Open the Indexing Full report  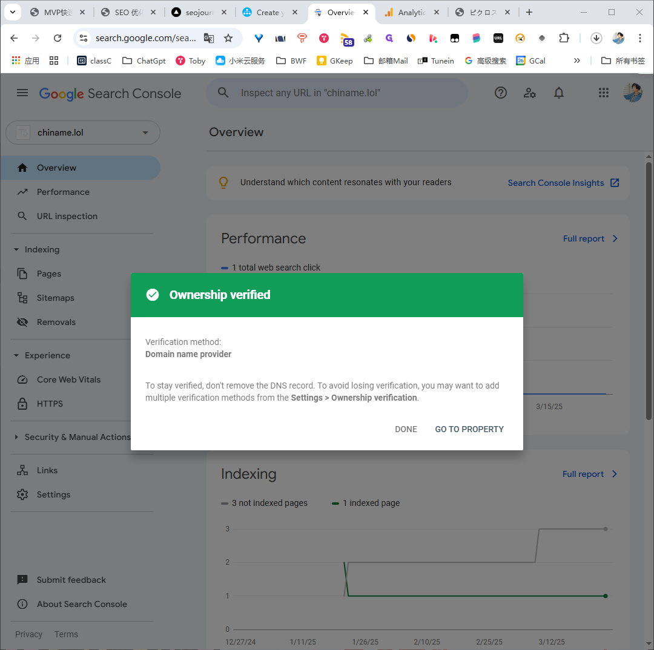(589, 474)
